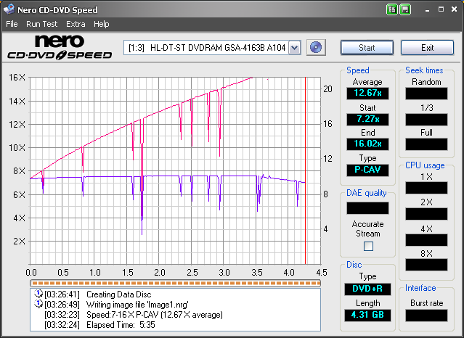Click the DVD+R disc type value
Viewport: 464px width, 338px height.
coord(367,289)
